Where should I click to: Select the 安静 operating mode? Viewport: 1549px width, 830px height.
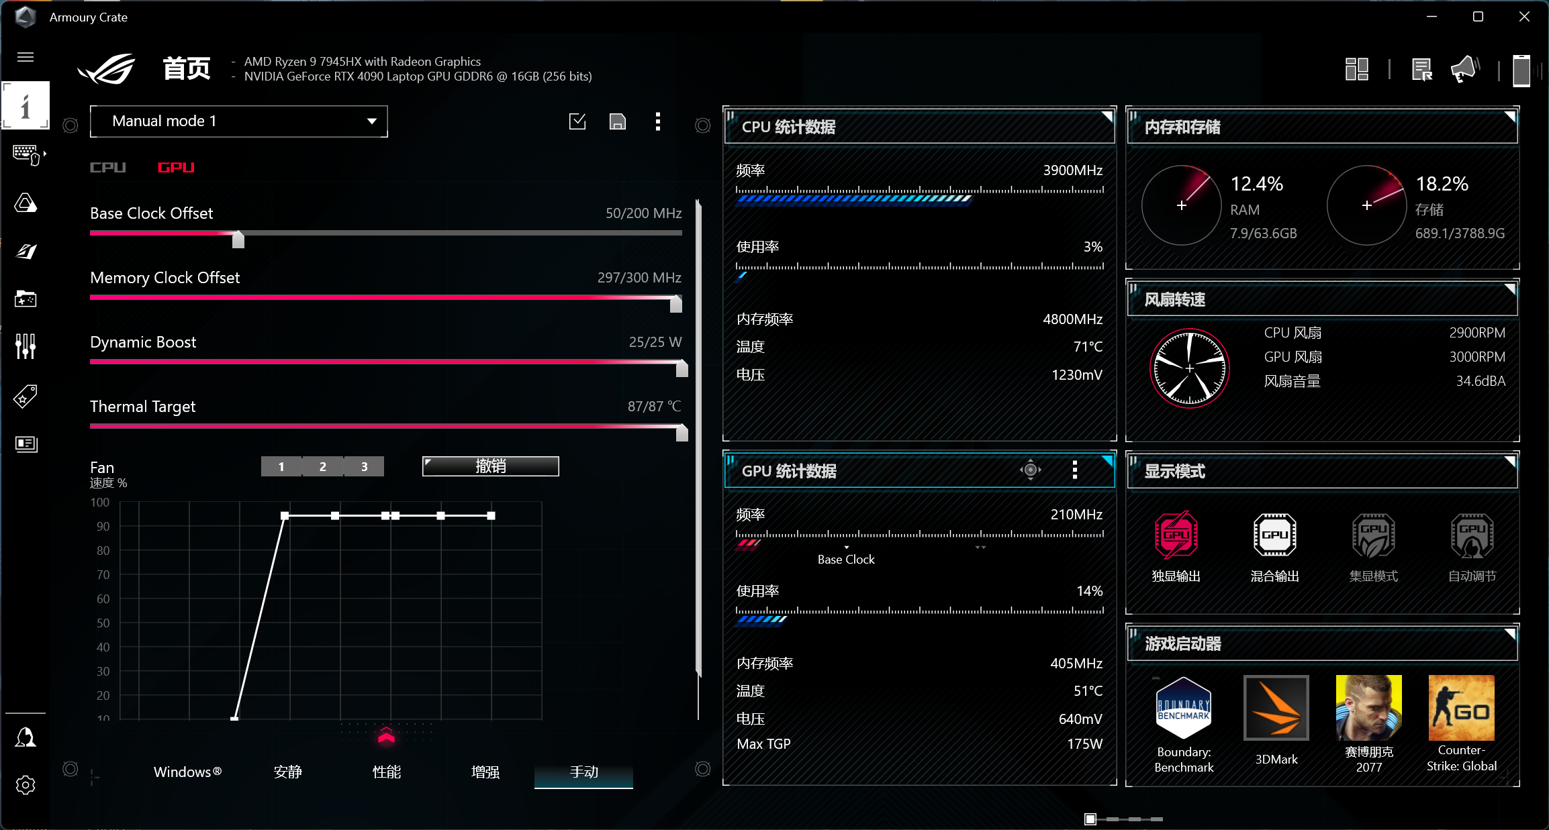(287, 772)
